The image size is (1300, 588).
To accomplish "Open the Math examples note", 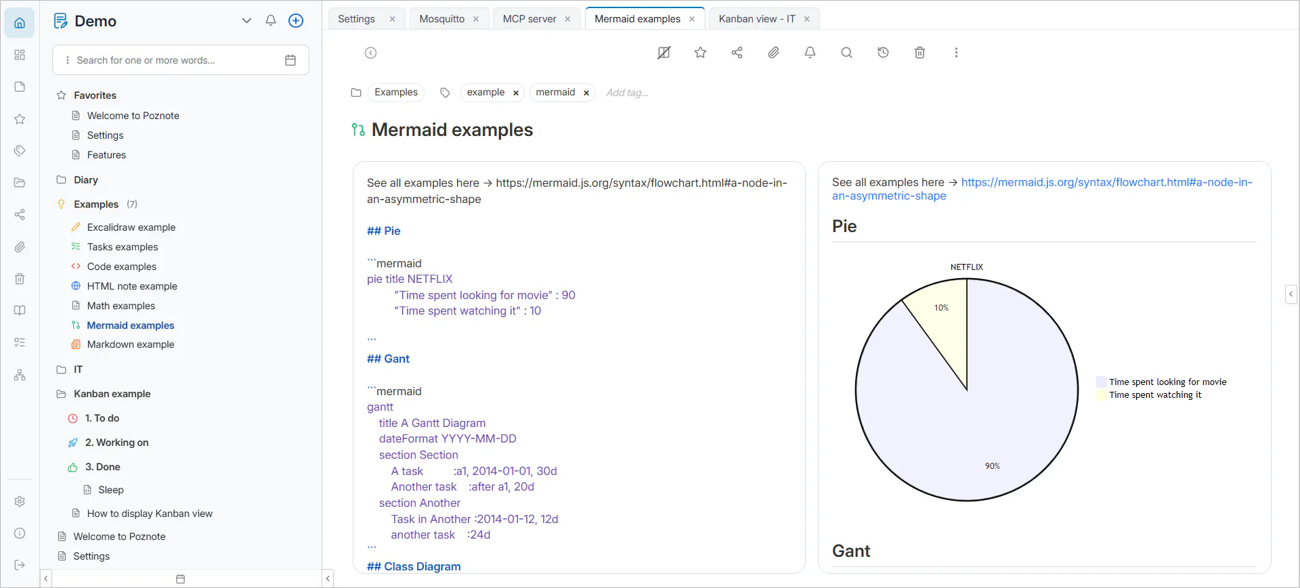I will pos(121,306).
